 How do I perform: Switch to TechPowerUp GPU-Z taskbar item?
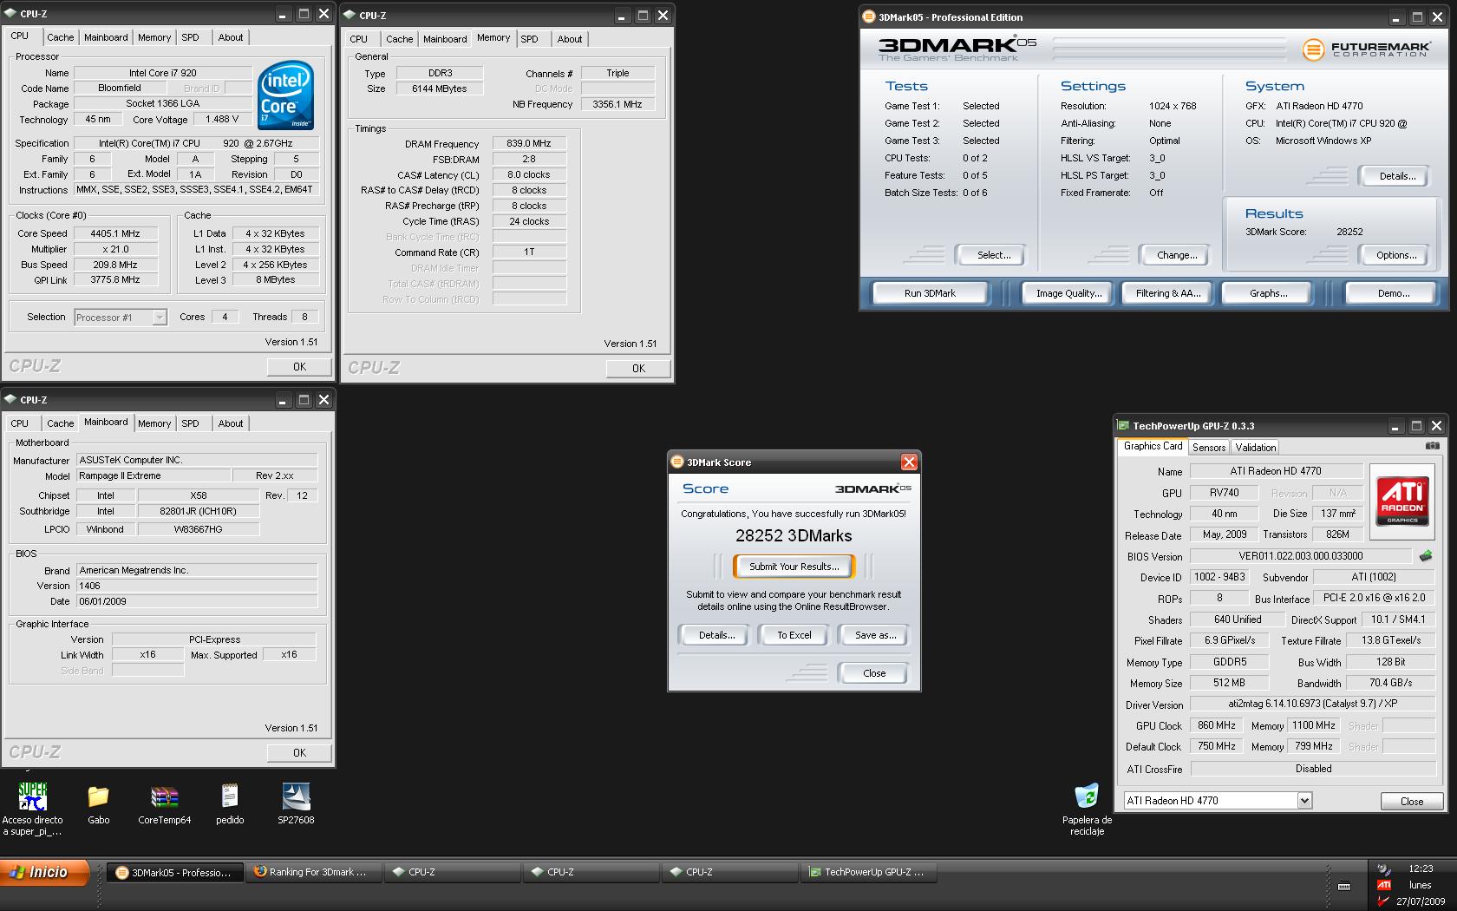869,873
